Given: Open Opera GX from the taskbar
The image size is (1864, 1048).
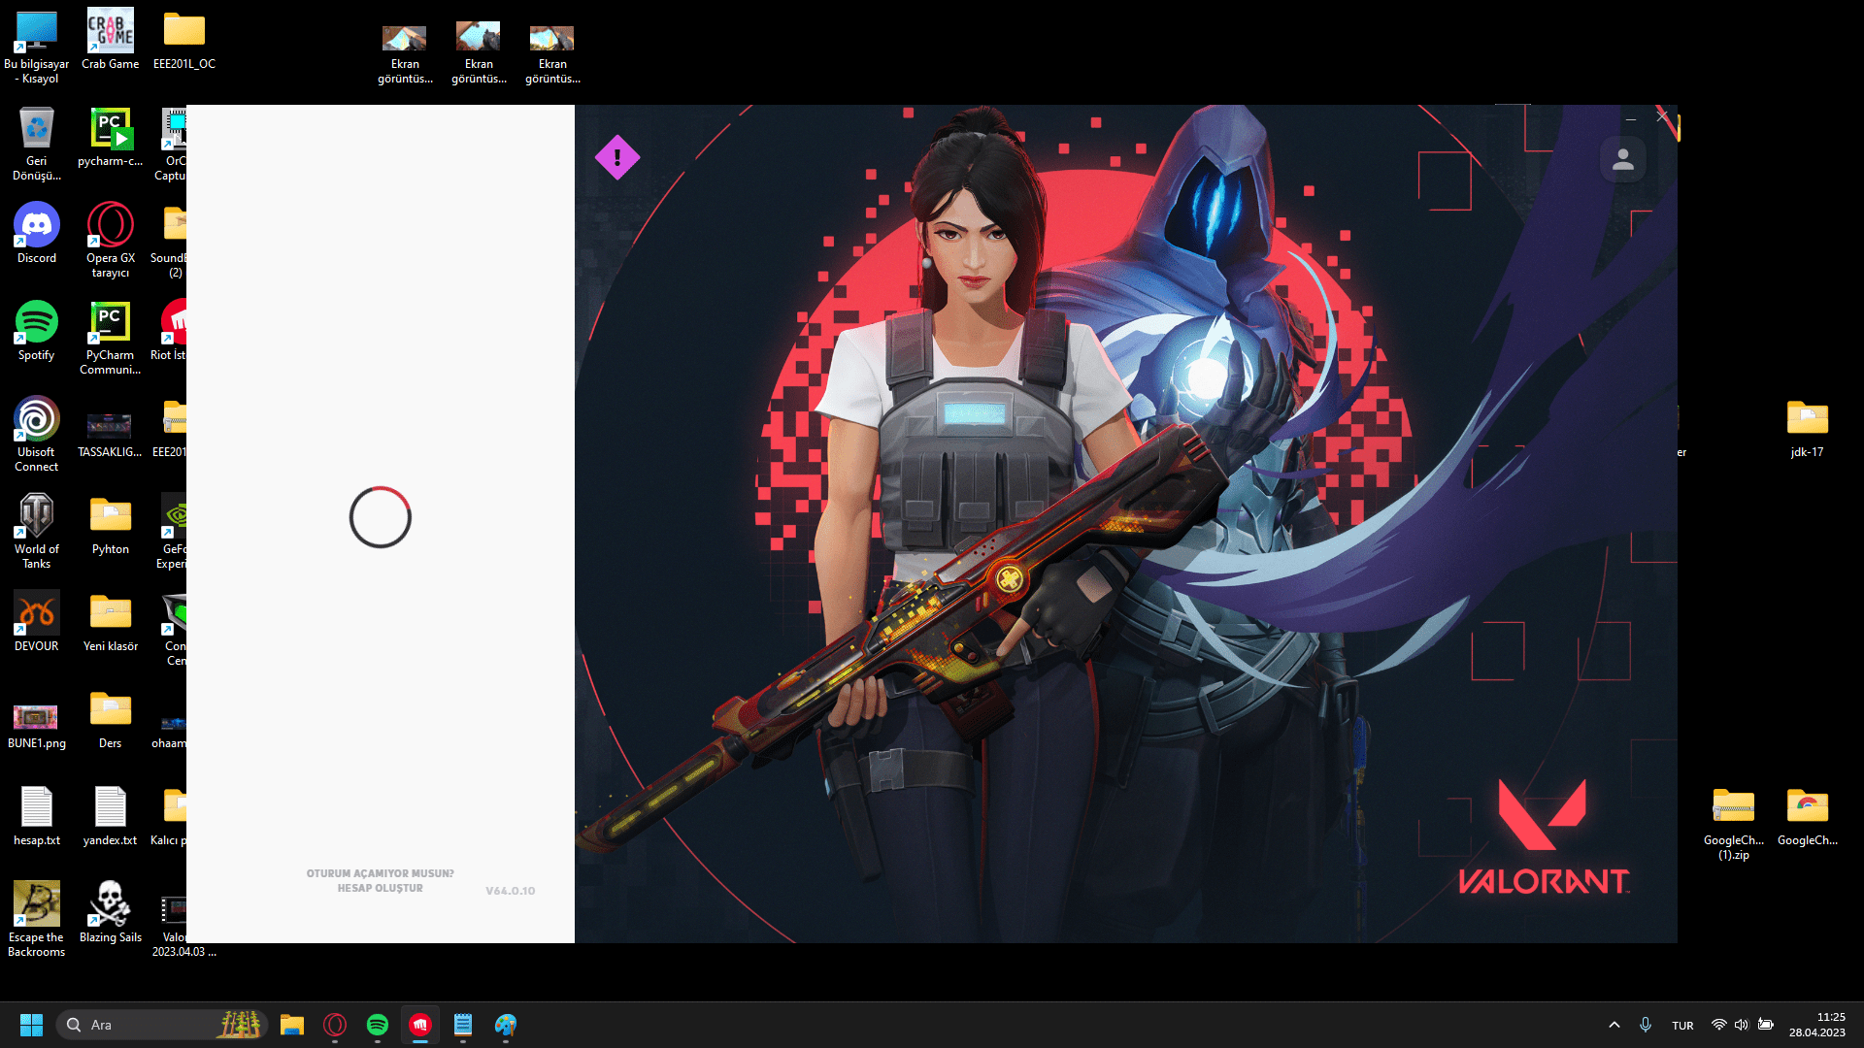Looking at the screenshot, I should pos(335,1025).
